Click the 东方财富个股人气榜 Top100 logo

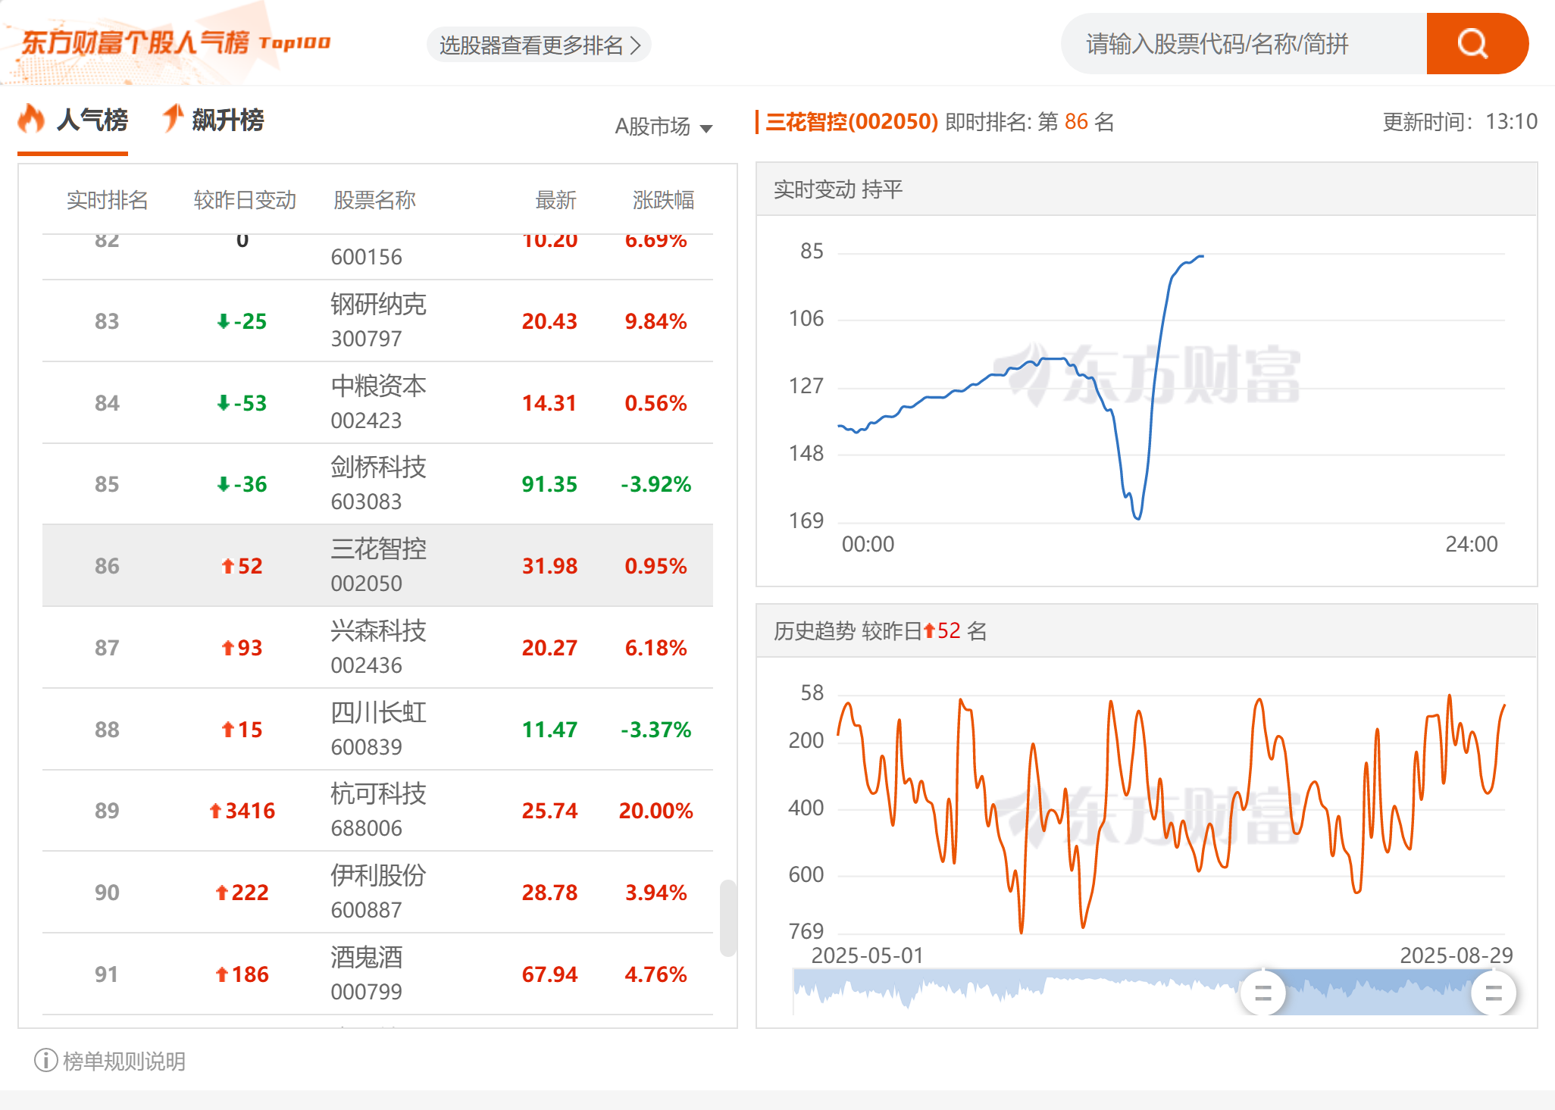coord(175,42)
